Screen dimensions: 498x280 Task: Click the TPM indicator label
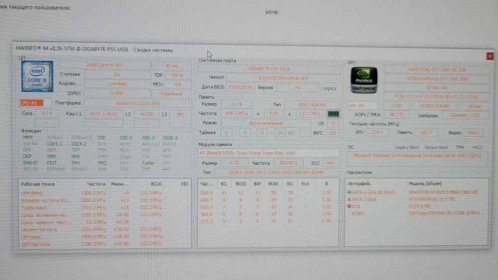click(460, 147)
